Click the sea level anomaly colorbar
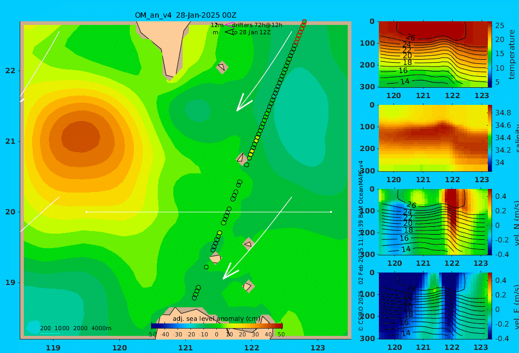 217,326
